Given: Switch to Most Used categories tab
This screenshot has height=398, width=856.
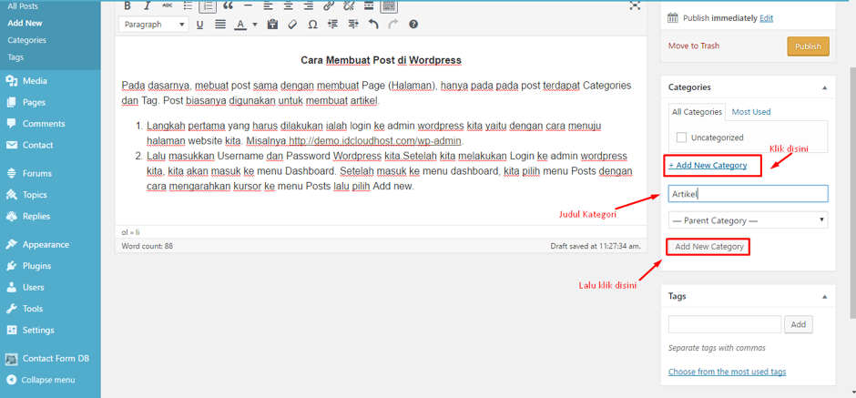Looking at the screenshot, I should point(750,112).
